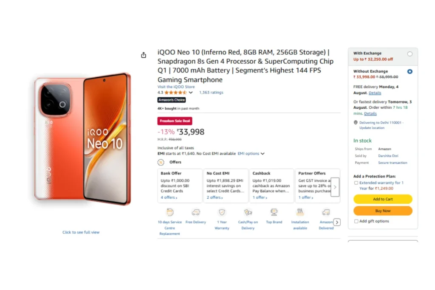Click the 10 days Service Centre Replacement icon
This screenshot has height=290, width=435.
170,212
